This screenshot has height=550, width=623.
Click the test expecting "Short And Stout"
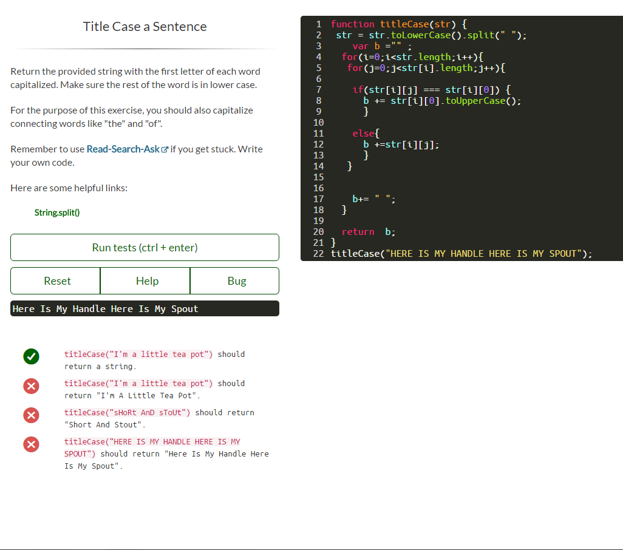coord(159,418)
